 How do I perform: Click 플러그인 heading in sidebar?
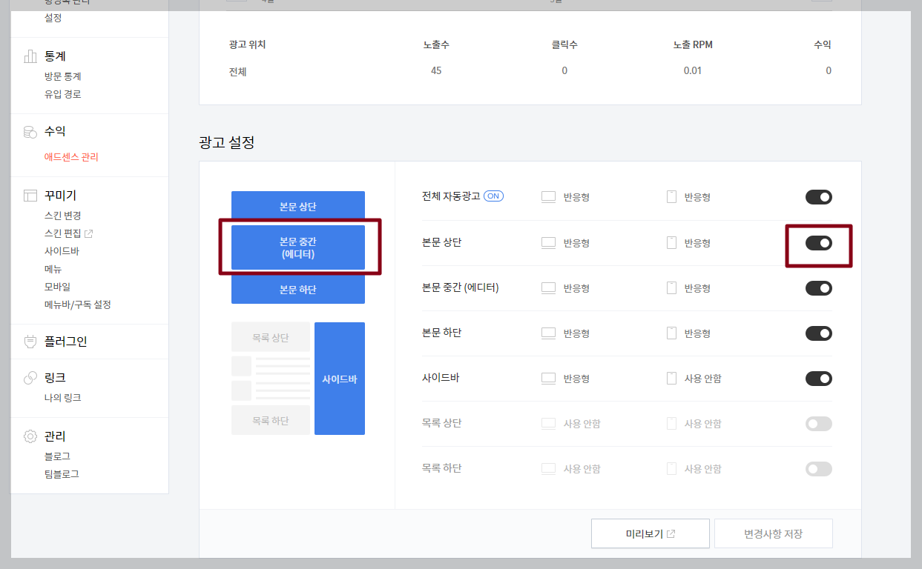66,342
